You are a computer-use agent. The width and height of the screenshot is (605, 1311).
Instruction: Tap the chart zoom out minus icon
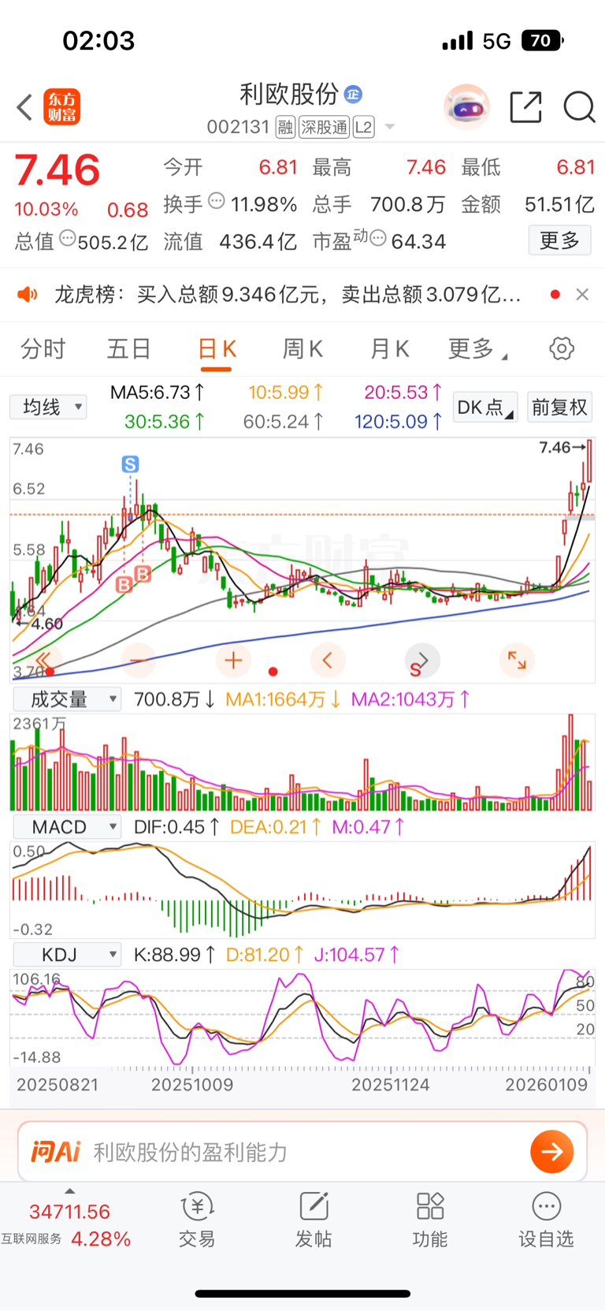(138, 661)
